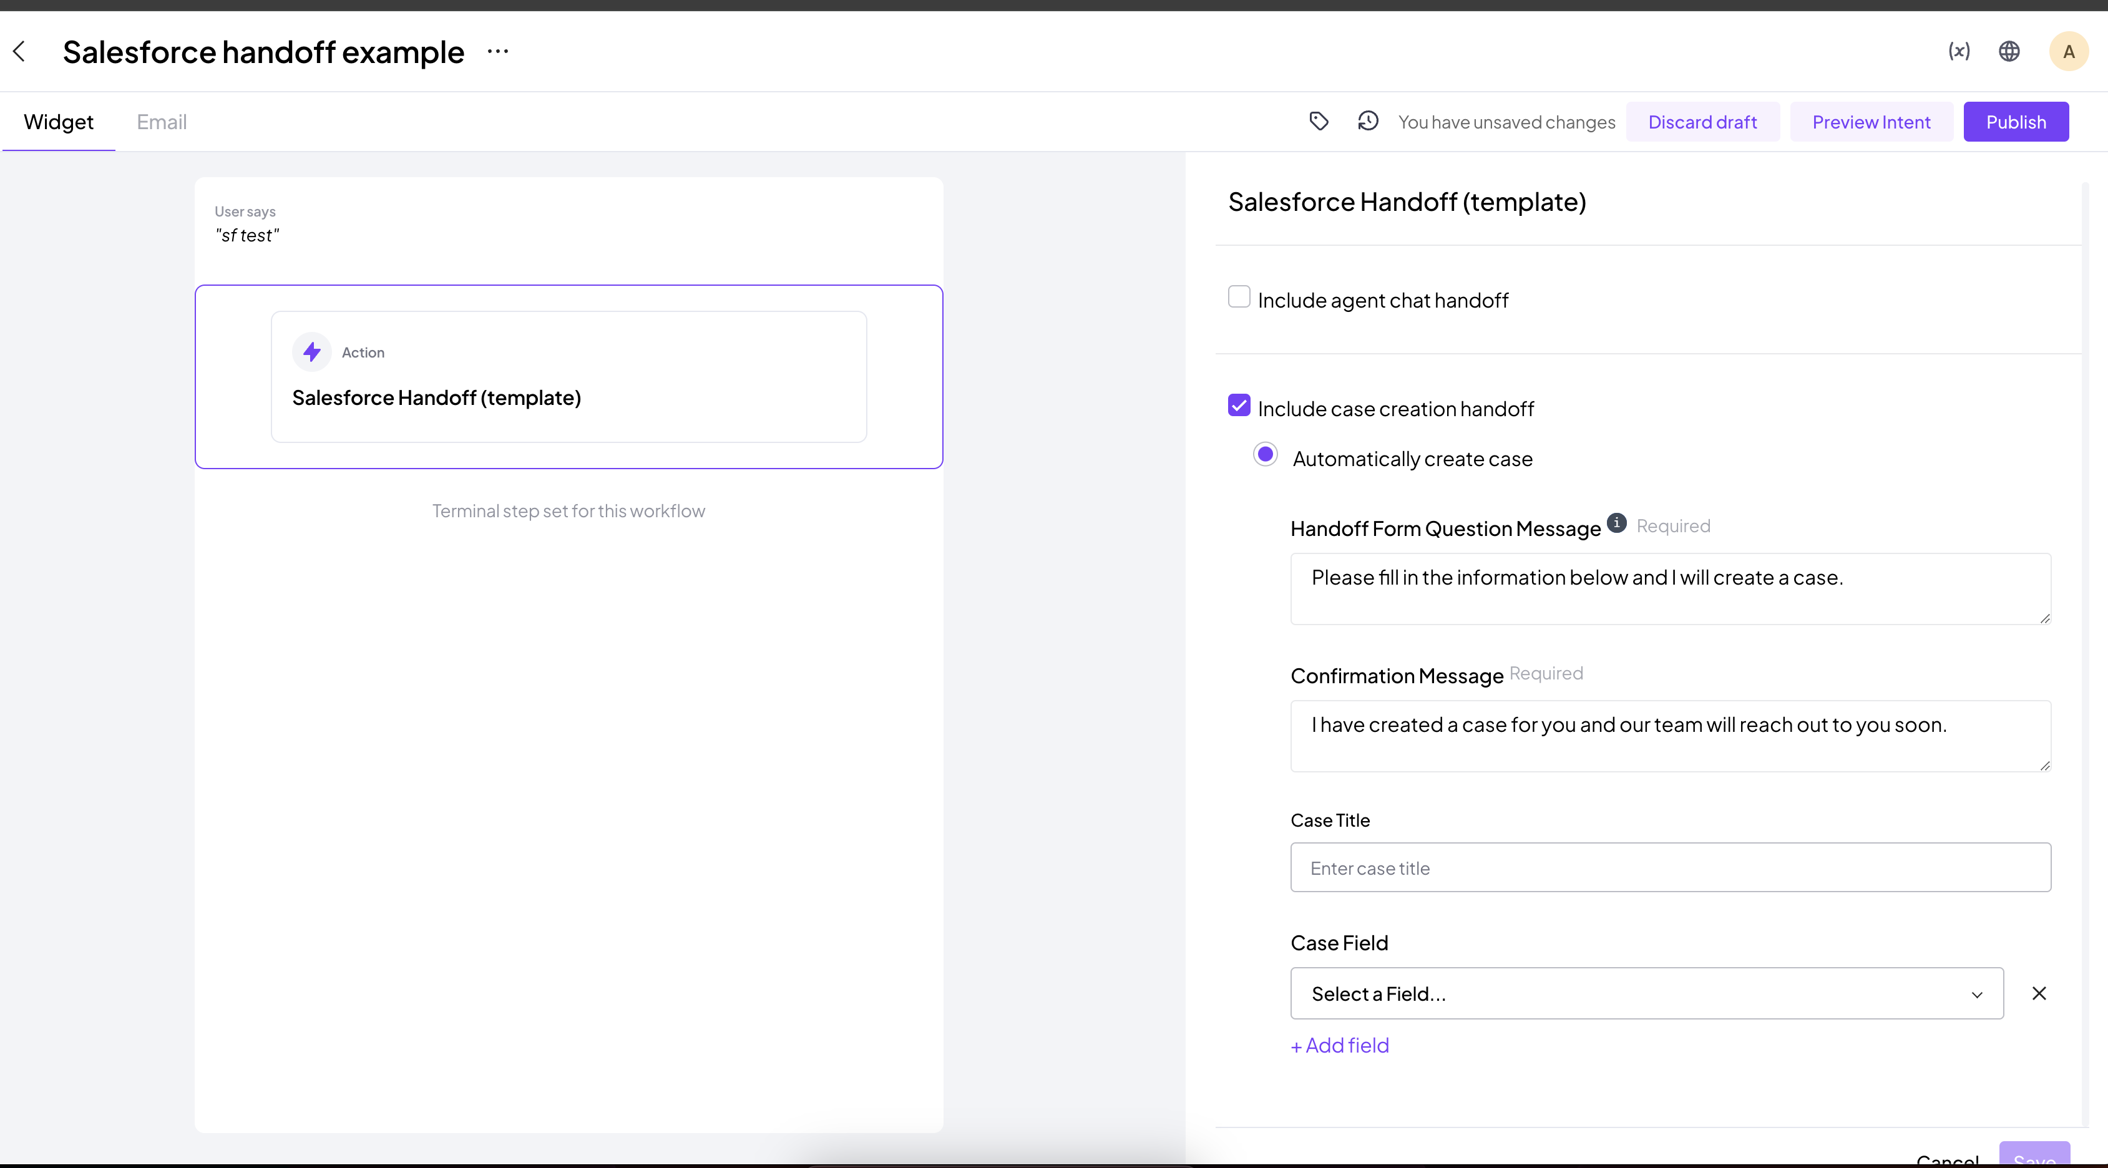Open version history clock icon
Image resolution: width=2108 pixels, height=1168 pixels.
pos(1369,122)
